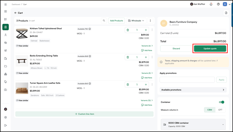Screen dimensions: 233x132
Task: Open the 5000 CBM container dropdown
Action: [x=193, y=125]
